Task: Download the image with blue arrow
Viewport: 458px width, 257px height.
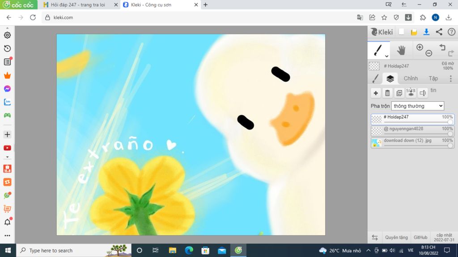Action: tap(426, 32)
